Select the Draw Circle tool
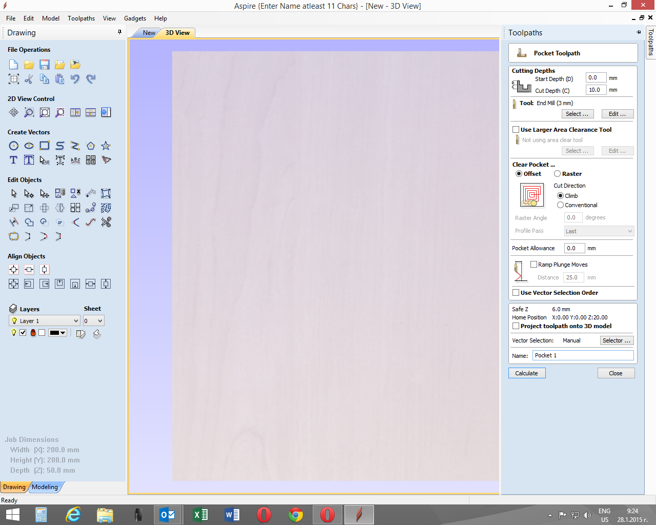The width and height of the screenshot is (656, 525). coord(14,146)
